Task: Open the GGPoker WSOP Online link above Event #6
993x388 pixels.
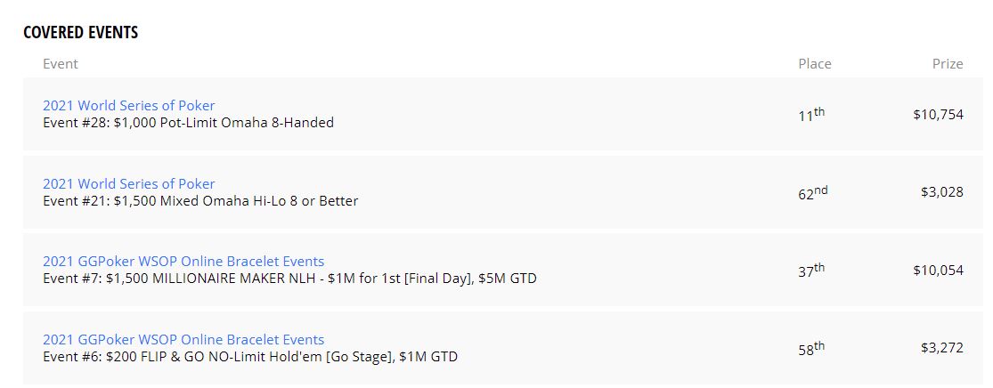Action: pos(183,340)
